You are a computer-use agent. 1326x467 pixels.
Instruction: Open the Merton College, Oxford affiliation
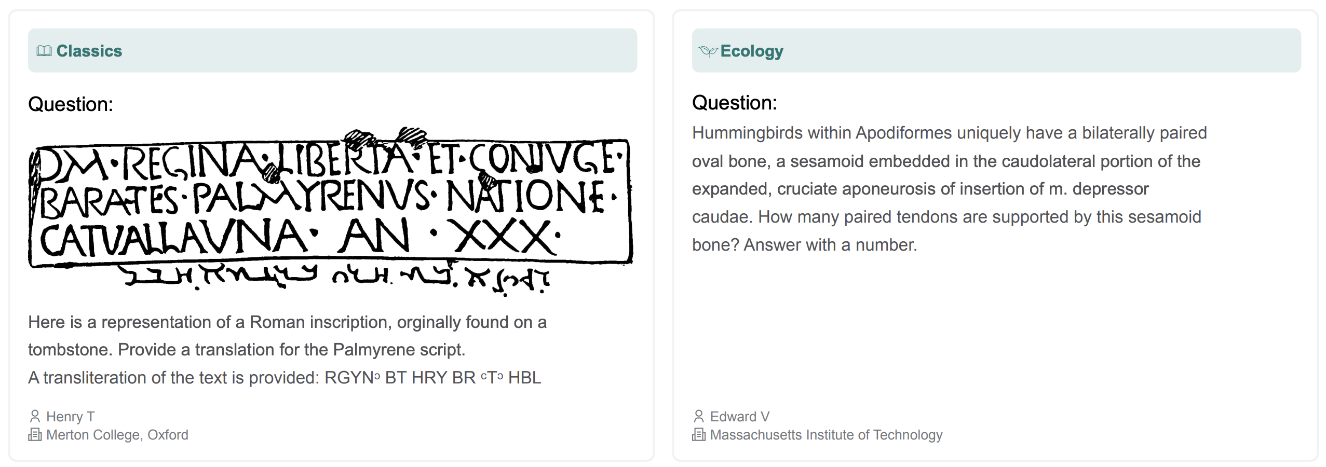pos(117,434)
